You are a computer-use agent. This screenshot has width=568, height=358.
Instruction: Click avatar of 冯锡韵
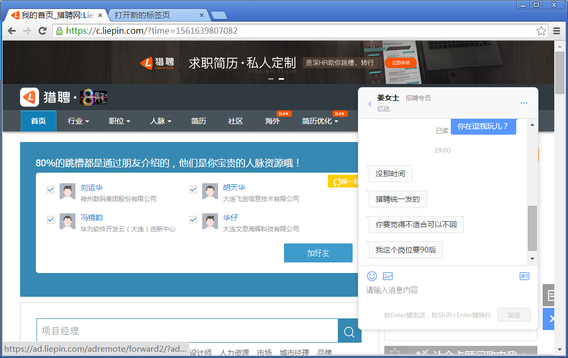68,221
